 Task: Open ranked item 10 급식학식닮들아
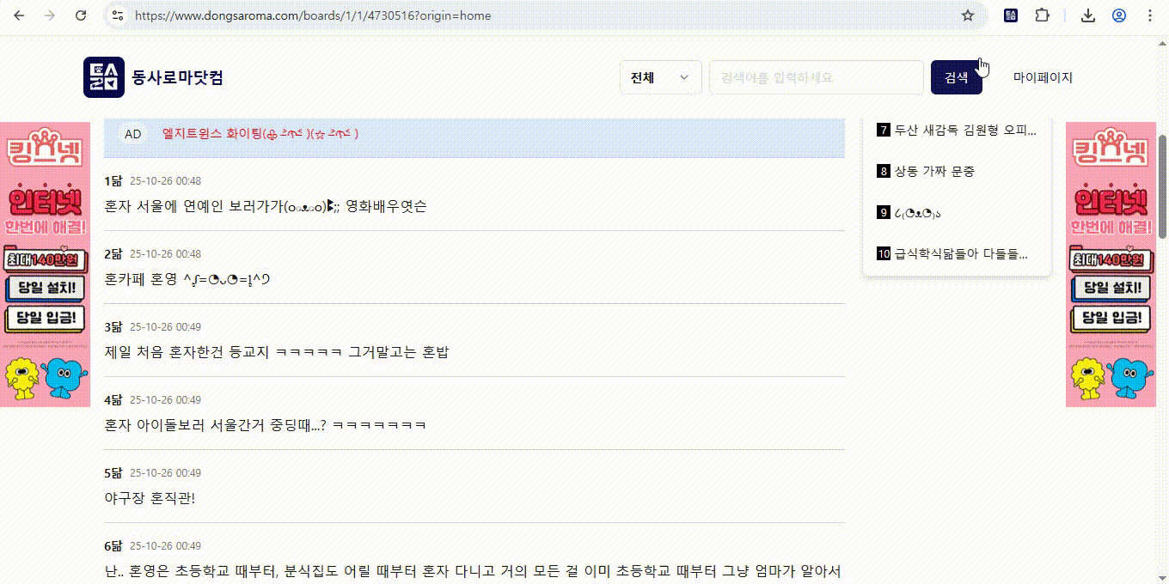[x=952, y=253]
